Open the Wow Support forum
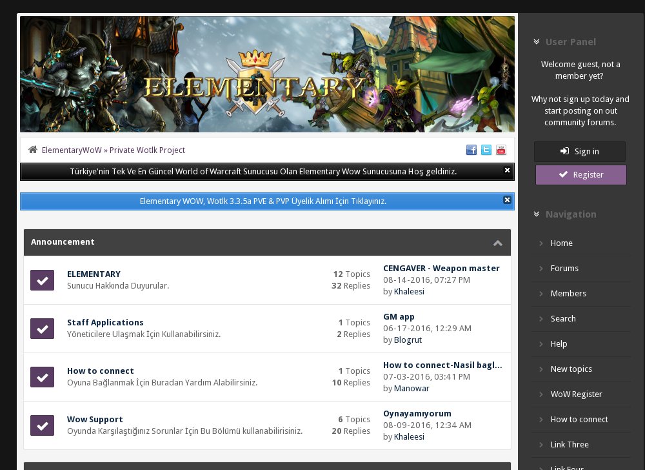 tap(95, 420)
